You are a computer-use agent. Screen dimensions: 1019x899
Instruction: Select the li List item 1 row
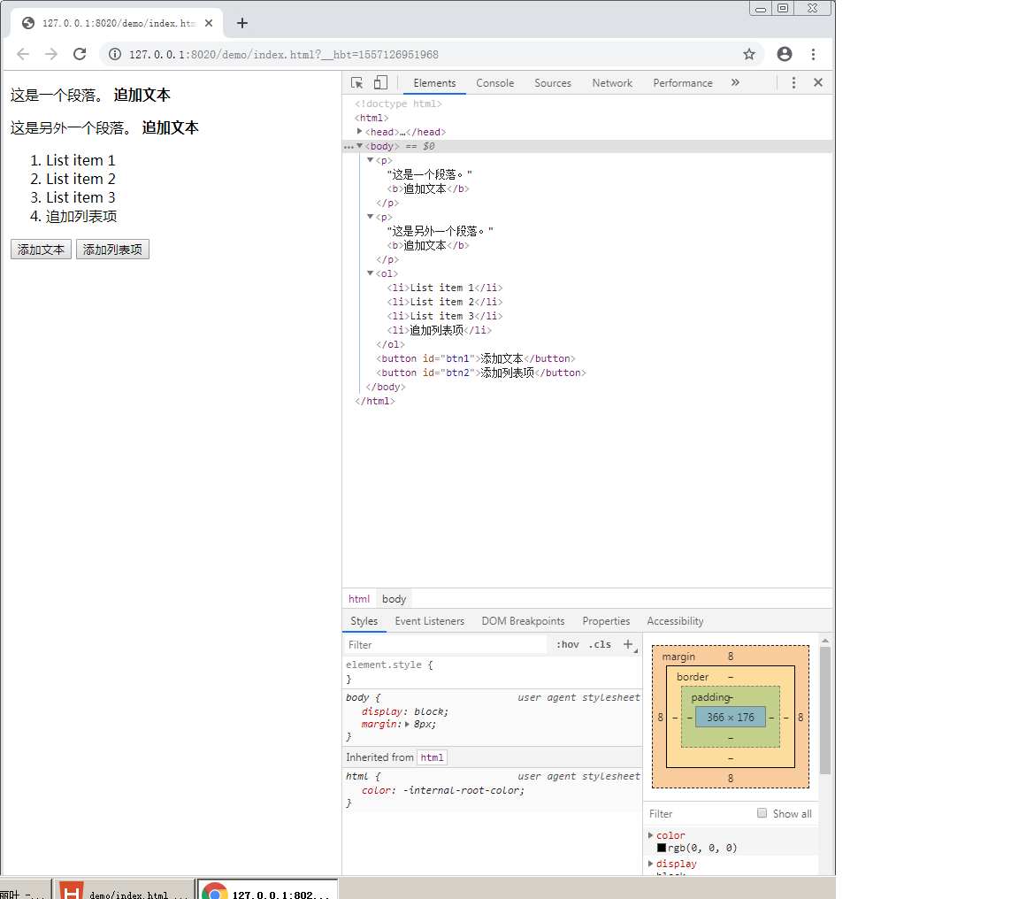click(445, 288)
